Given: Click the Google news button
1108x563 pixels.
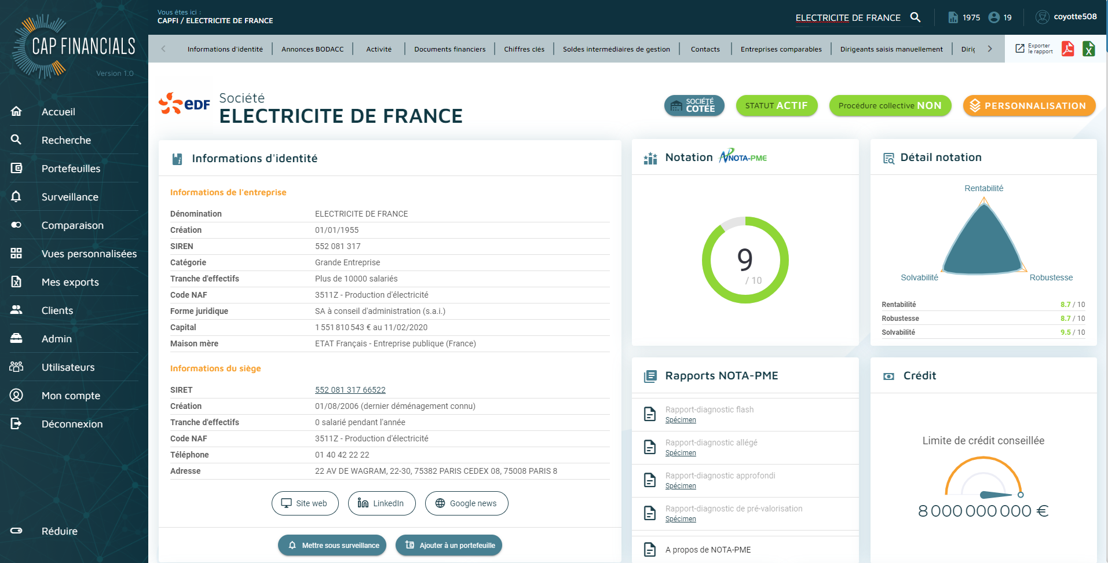Looking at the screenshot, I should pyautogui.click(x=466, y=503).
